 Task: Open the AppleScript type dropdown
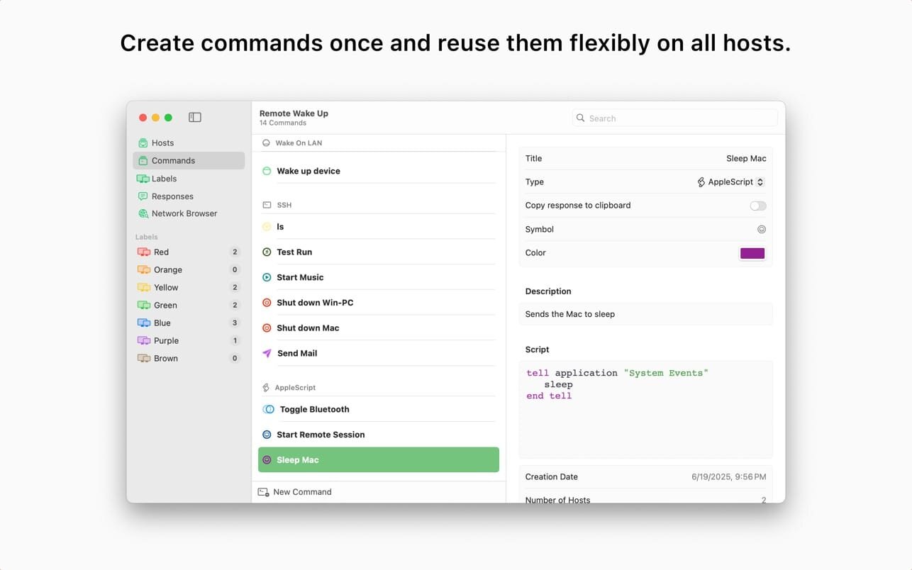pos(730,182)
